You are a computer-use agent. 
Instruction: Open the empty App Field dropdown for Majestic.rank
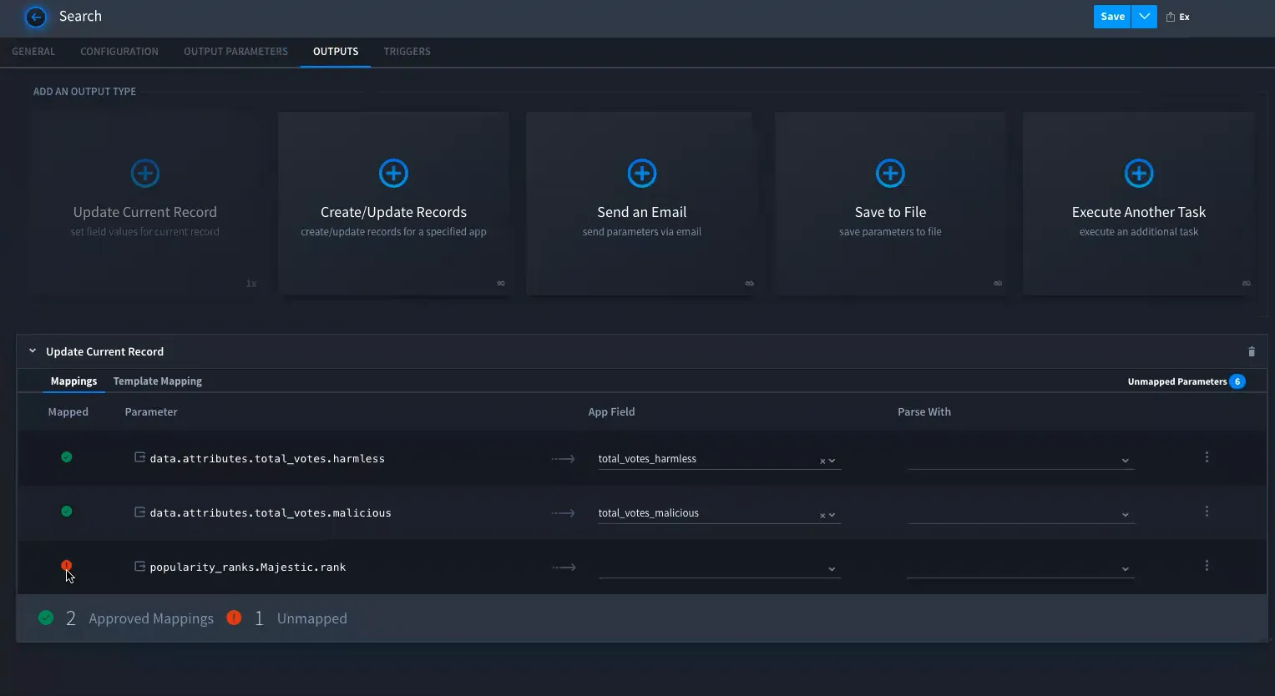pos(720,567)
